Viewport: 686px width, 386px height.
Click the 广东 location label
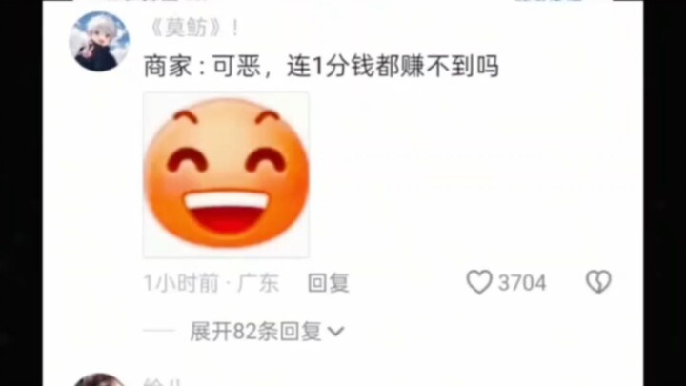pos(258,283)
